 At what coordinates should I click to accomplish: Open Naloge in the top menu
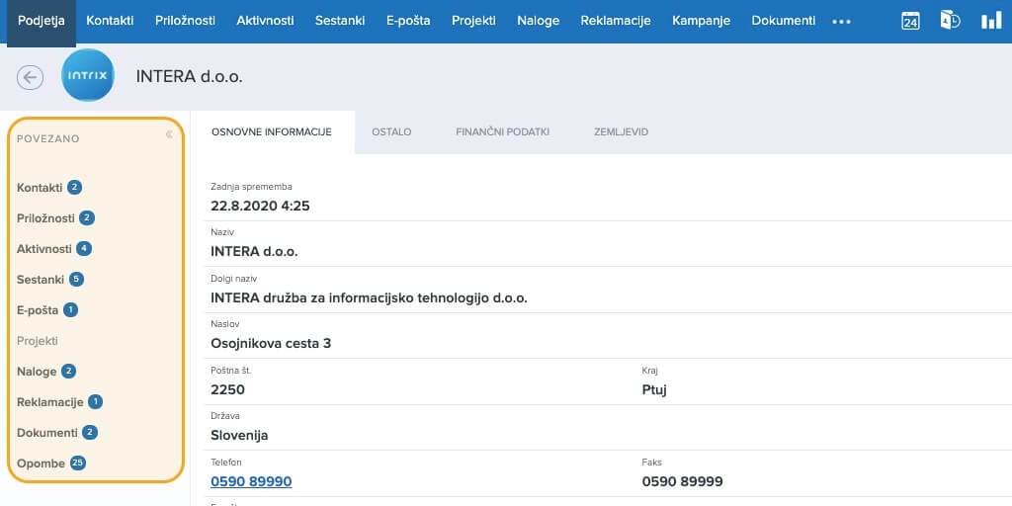tap(539, 21)
